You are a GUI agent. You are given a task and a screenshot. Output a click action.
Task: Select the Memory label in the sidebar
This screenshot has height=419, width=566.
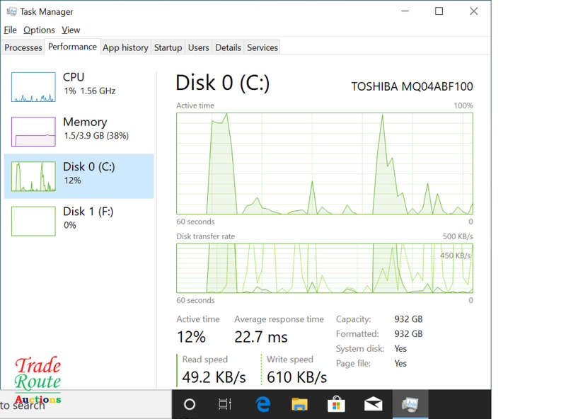click(x=85, y=122)
